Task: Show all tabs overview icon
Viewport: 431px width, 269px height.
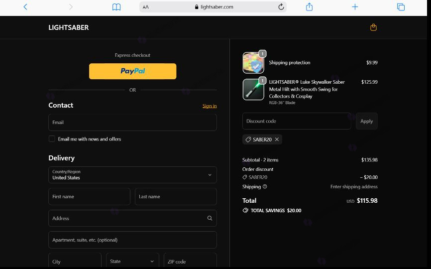Action: (401, 7)
